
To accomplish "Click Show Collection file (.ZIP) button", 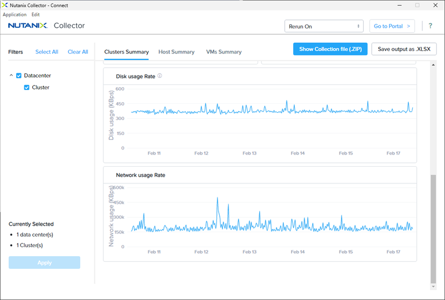I will [x=330, y=49].
